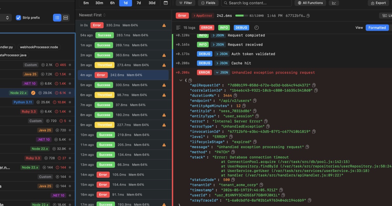This screenshot has height=206, width=392.
Task: Copy the invocation ID 67712bf6
Action: (x=308, y=16)
